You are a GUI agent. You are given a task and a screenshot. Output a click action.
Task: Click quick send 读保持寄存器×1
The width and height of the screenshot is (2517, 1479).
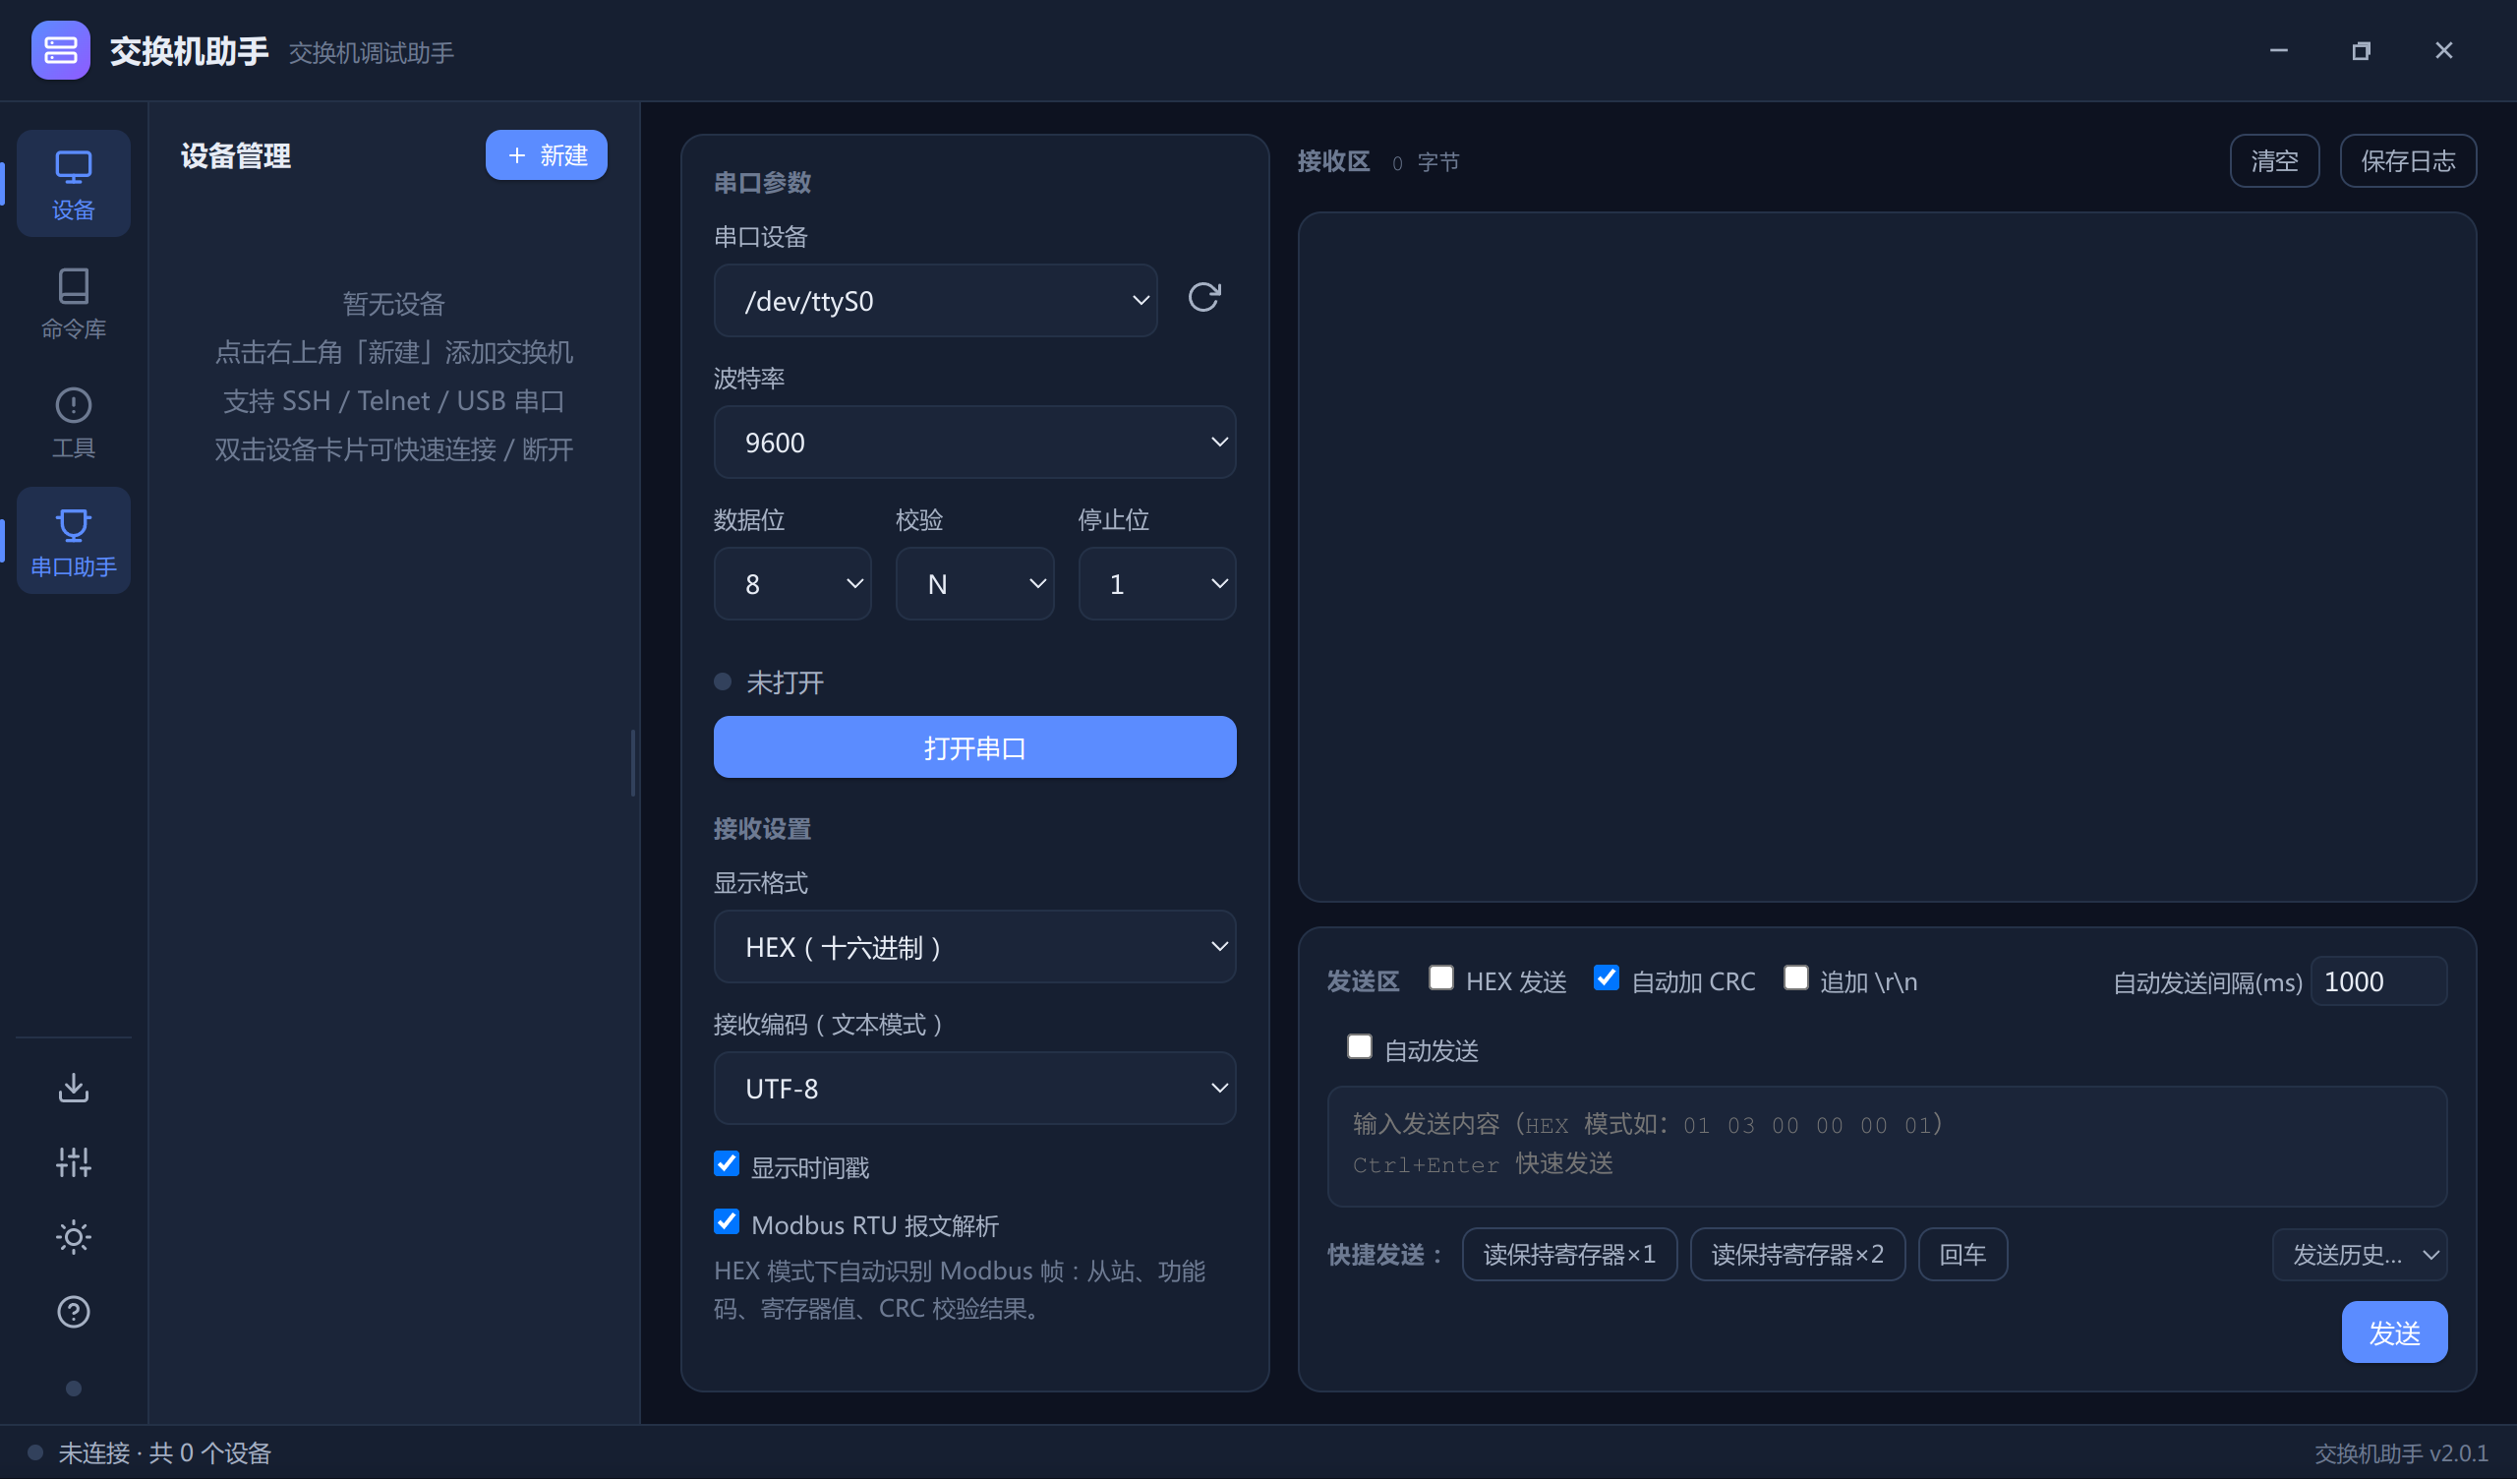[x=1569, y=1254]
